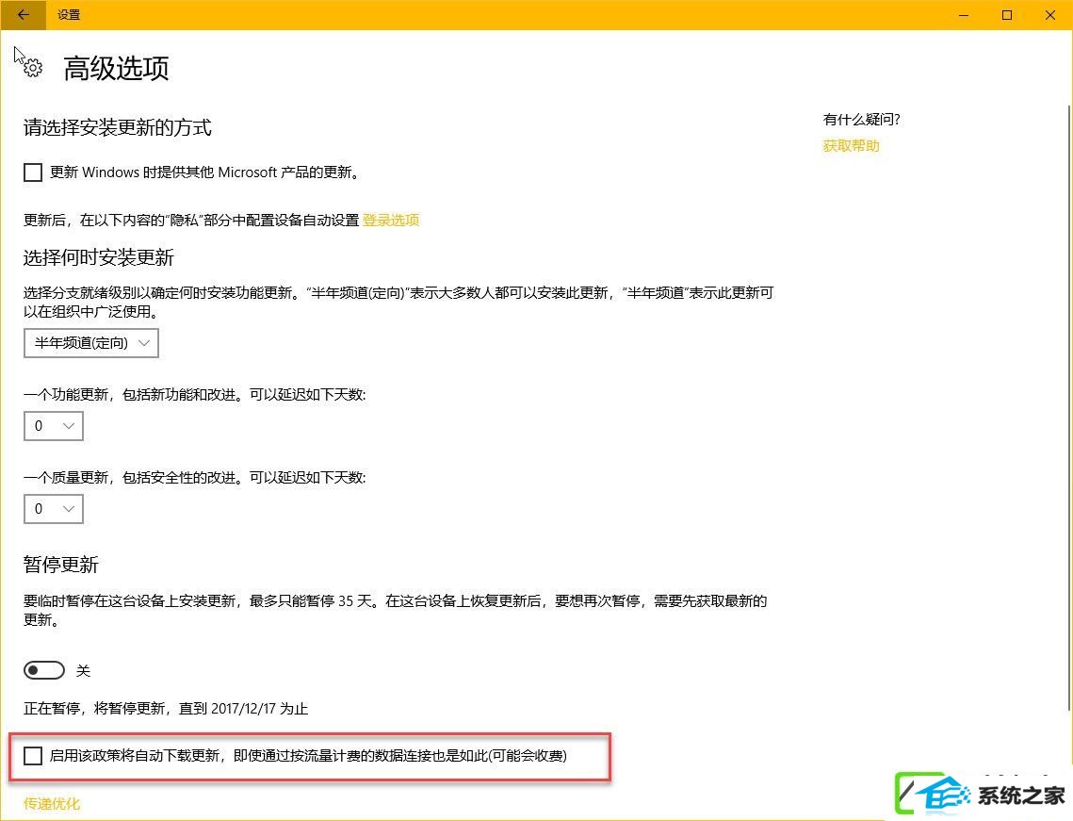The image size is (1073, 821).
Task: Go back using the title bar arrow
Action: click(x=24, y=15)
